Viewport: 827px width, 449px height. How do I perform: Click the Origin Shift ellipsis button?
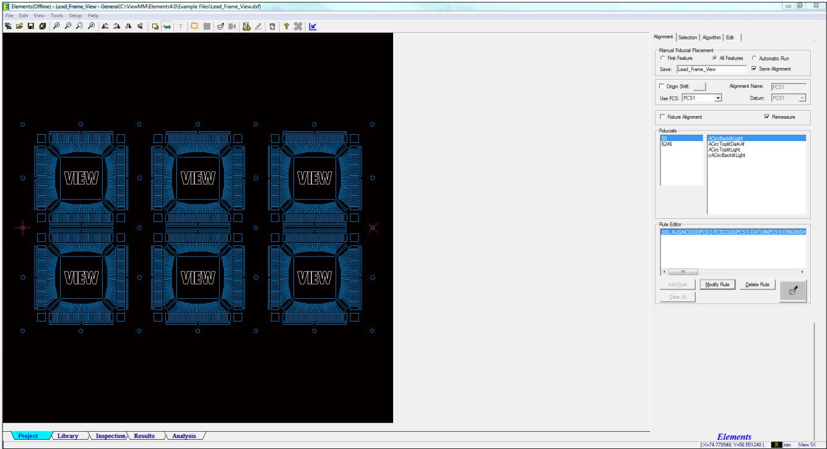coord(699,87)
